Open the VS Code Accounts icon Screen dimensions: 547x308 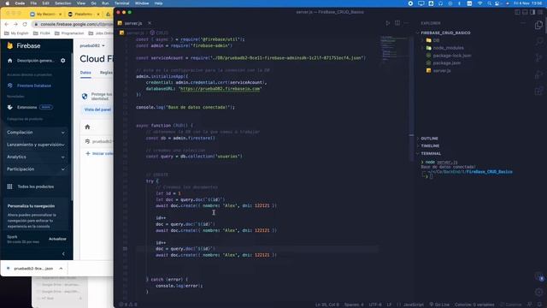point(539,277)
